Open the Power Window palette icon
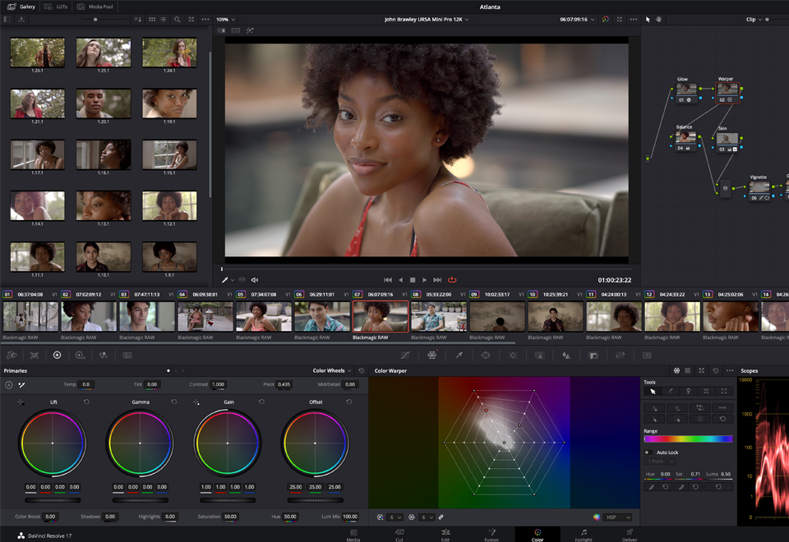 (486, 356)
